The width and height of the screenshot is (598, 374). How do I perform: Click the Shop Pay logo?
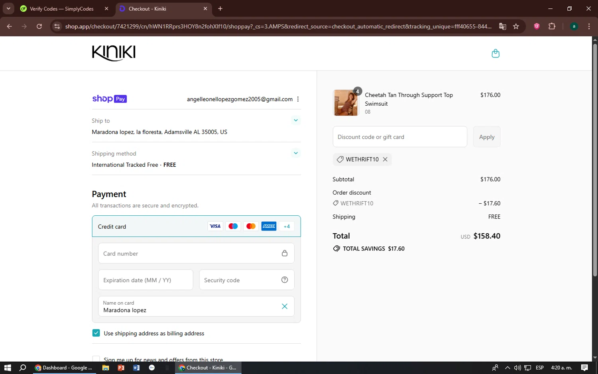(x=110, y=99)
